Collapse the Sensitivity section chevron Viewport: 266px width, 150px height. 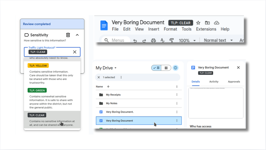77,35
